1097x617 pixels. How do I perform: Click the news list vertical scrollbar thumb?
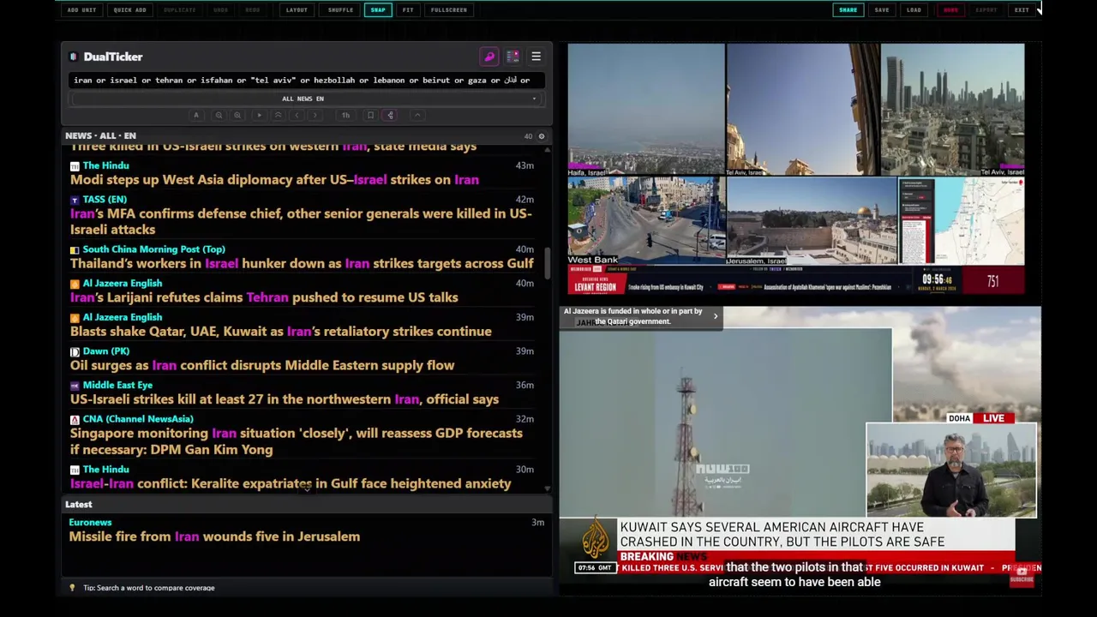(547, 263)
